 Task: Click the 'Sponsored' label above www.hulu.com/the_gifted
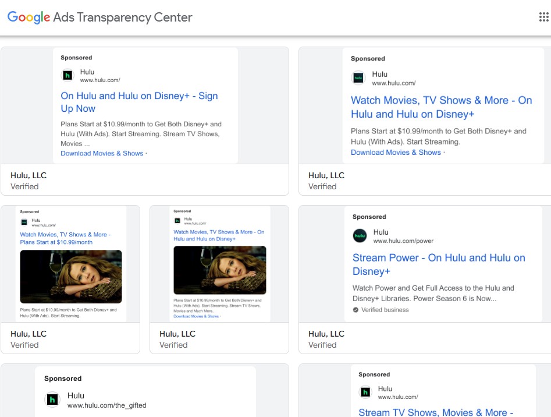[63, 379]
